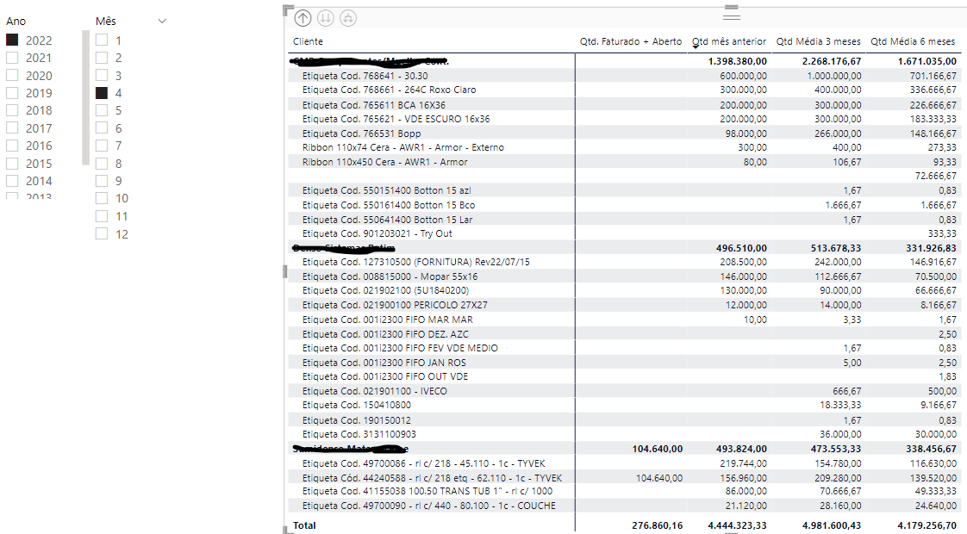Select row Etiqueta Cod. 41155038 100.50 TRANS TUB

coord(623,491)
